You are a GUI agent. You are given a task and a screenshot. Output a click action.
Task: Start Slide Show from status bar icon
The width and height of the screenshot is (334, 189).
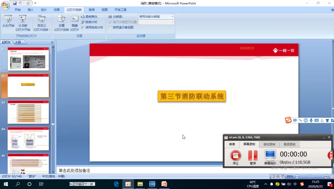pos(282,176)
